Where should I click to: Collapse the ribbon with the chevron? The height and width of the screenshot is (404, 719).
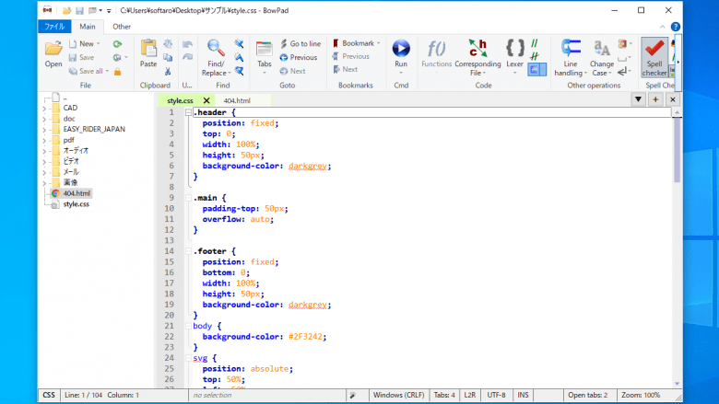tap(662, 27)
